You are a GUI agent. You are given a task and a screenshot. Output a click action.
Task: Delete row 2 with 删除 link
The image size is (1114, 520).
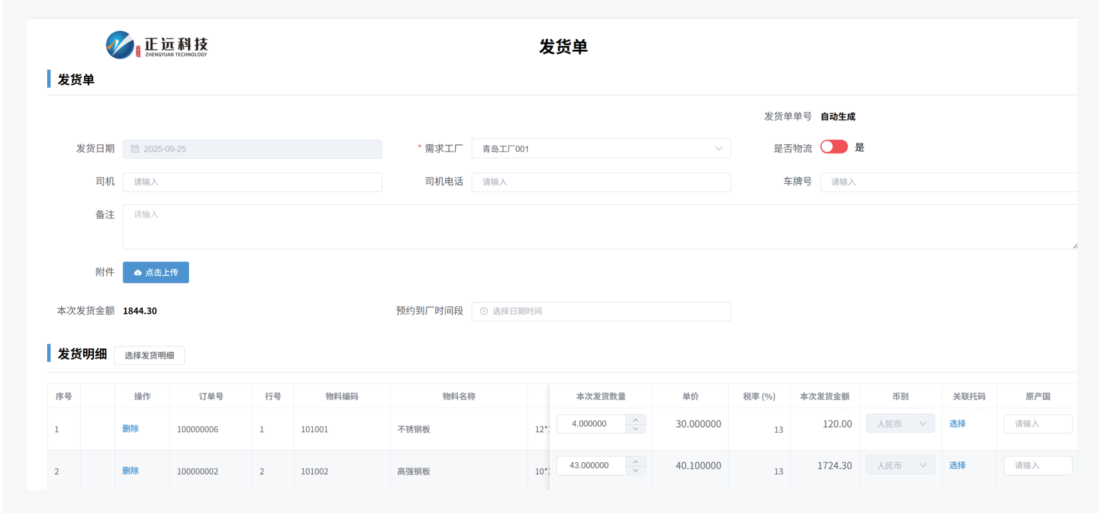tap(130, 471)
